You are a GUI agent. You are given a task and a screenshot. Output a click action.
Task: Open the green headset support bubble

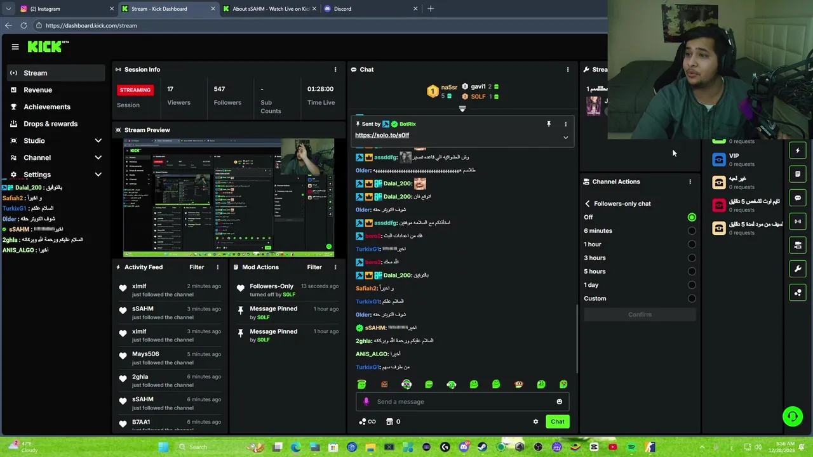point(792,416)
